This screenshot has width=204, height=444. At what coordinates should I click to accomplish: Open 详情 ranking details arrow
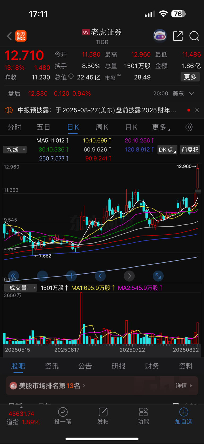tap(184, 386)
